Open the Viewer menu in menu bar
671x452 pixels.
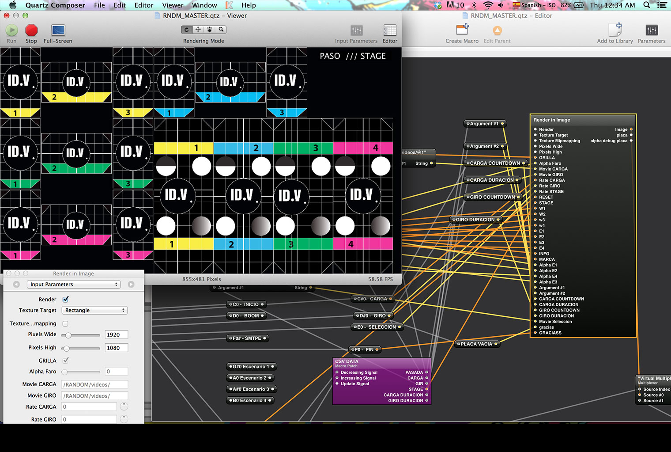[173, 5]
